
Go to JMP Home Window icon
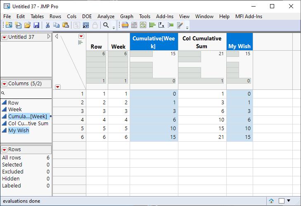271,201
